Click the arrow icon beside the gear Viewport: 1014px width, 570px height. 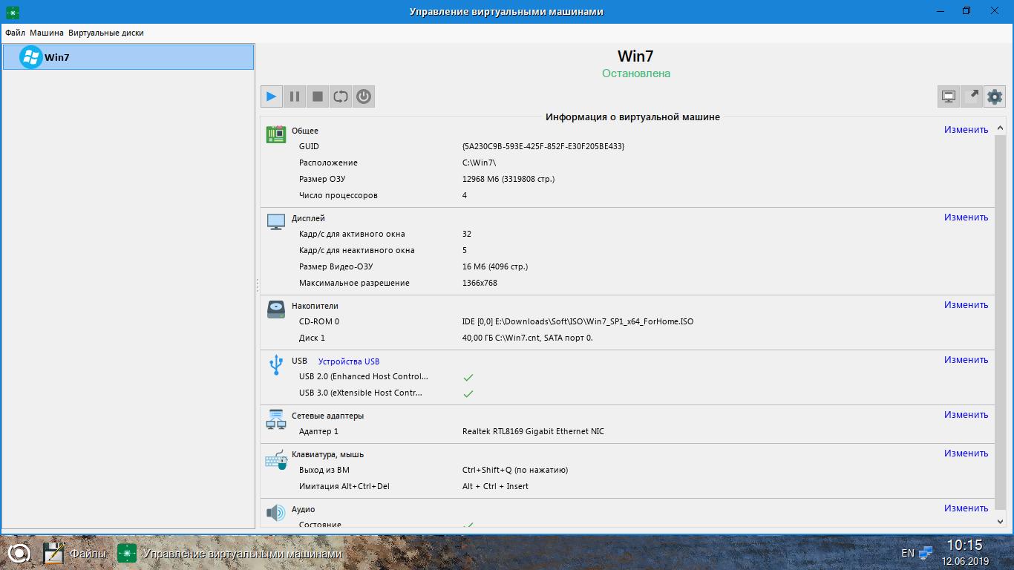pyautogui.click(x=972, y=96)
